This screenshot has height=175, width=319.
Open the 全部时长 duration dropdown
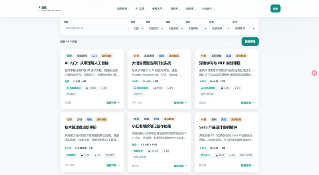coord(196,28)
